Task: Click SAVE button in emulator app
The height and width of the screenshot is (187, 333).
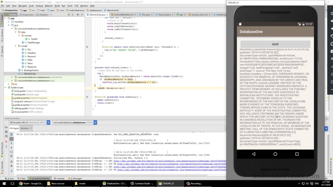Action: 275,44
